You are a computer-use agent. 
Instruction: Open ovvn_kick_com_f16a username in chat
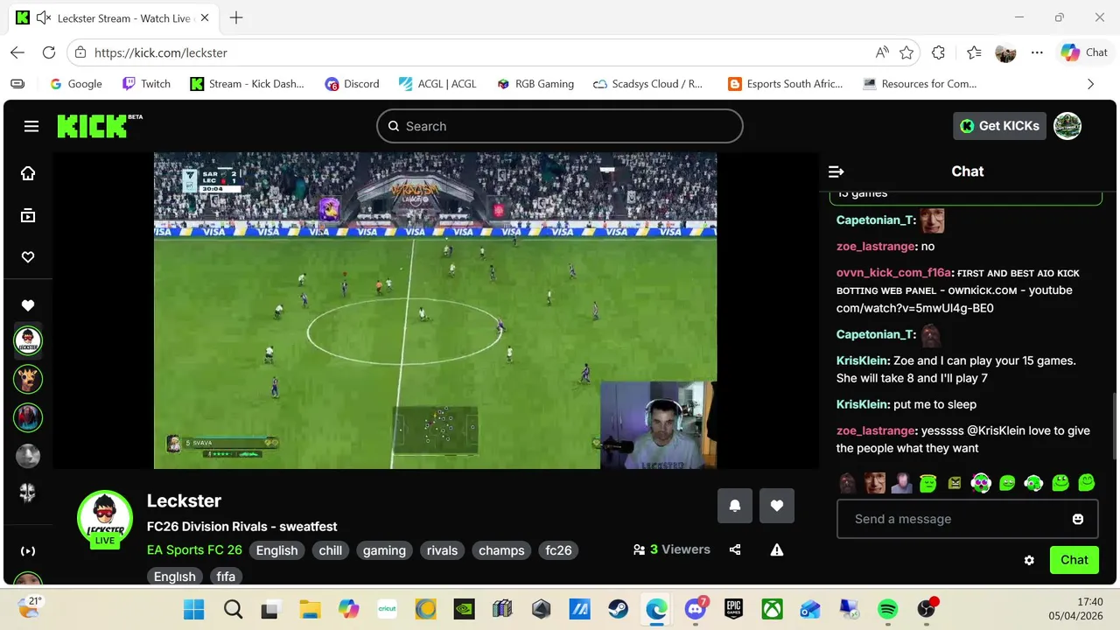(x=892, y=273)
